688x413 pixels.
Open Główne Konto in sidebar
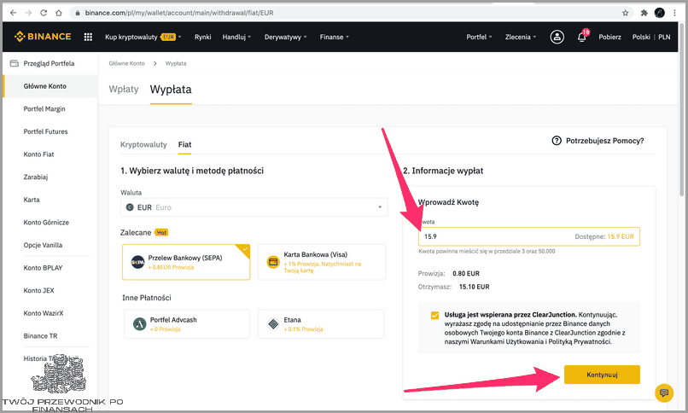(50, 86)
